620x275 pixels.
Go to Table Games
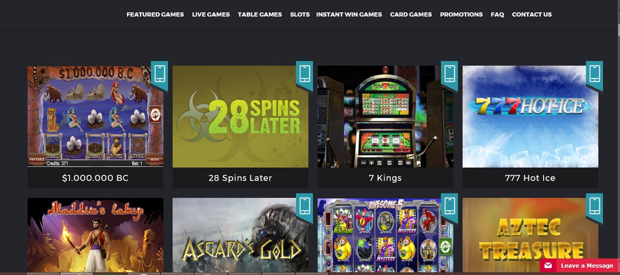click(260, 15)
